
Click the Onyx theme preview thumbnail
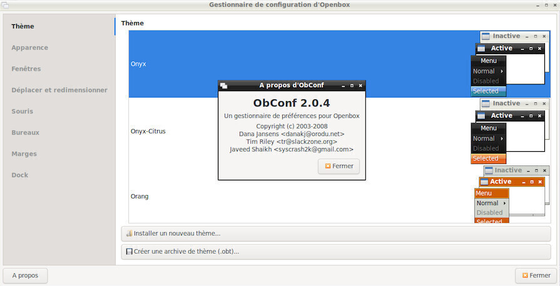(x=511, y=64)
